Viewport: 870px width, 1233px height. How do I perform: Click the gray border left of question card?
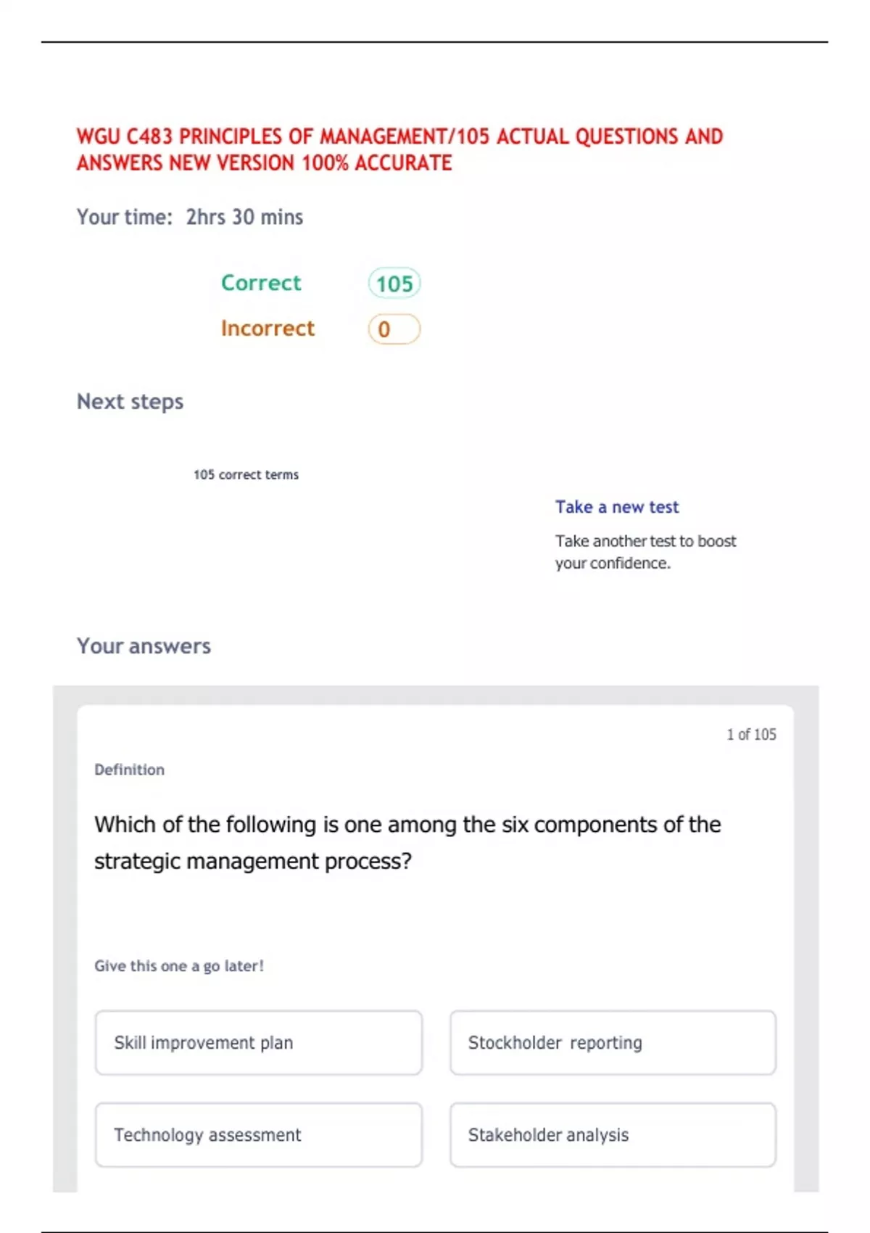[x=65, y=943]
